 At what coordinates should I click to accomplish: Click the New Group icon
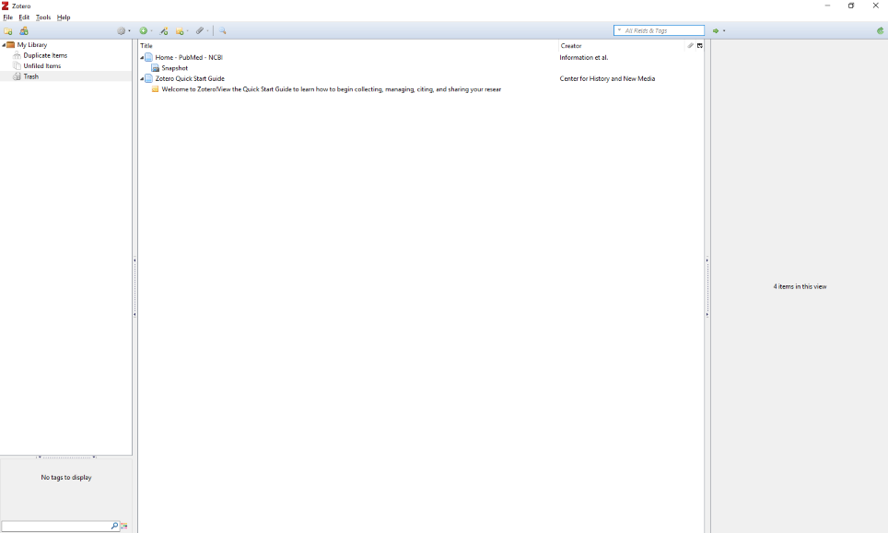pyautogui.click(x=24, y=31)
